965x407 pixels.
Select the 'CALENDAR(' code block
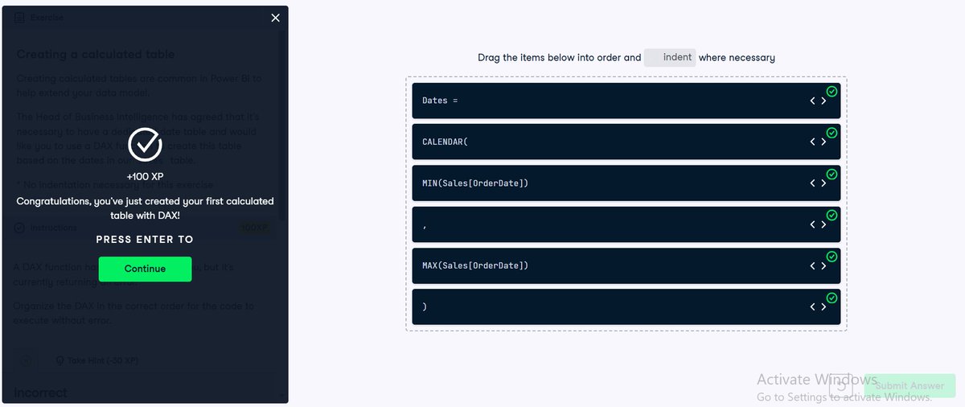pyautogui.click(x=626, y=142)
